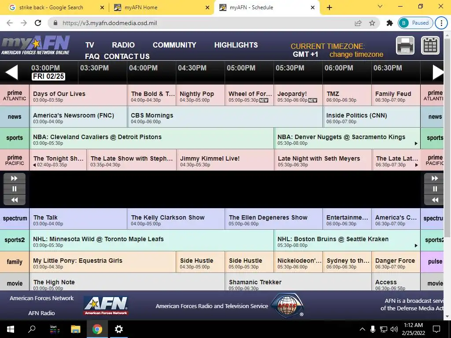Share this page icon in address bar

[x=358, y=23]
